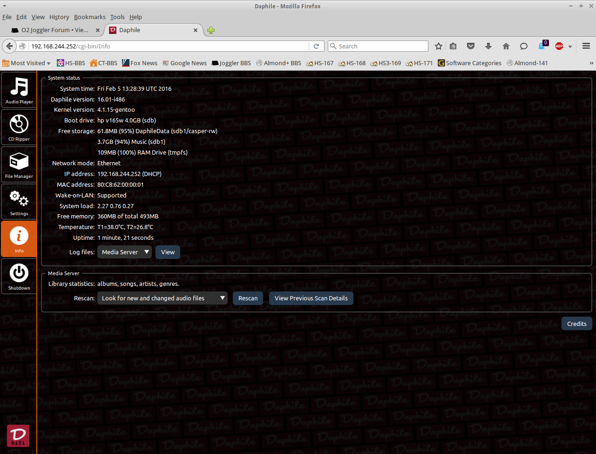
Task: Open the CT-BBS bookmark
Action: click(x=104, y=63)
